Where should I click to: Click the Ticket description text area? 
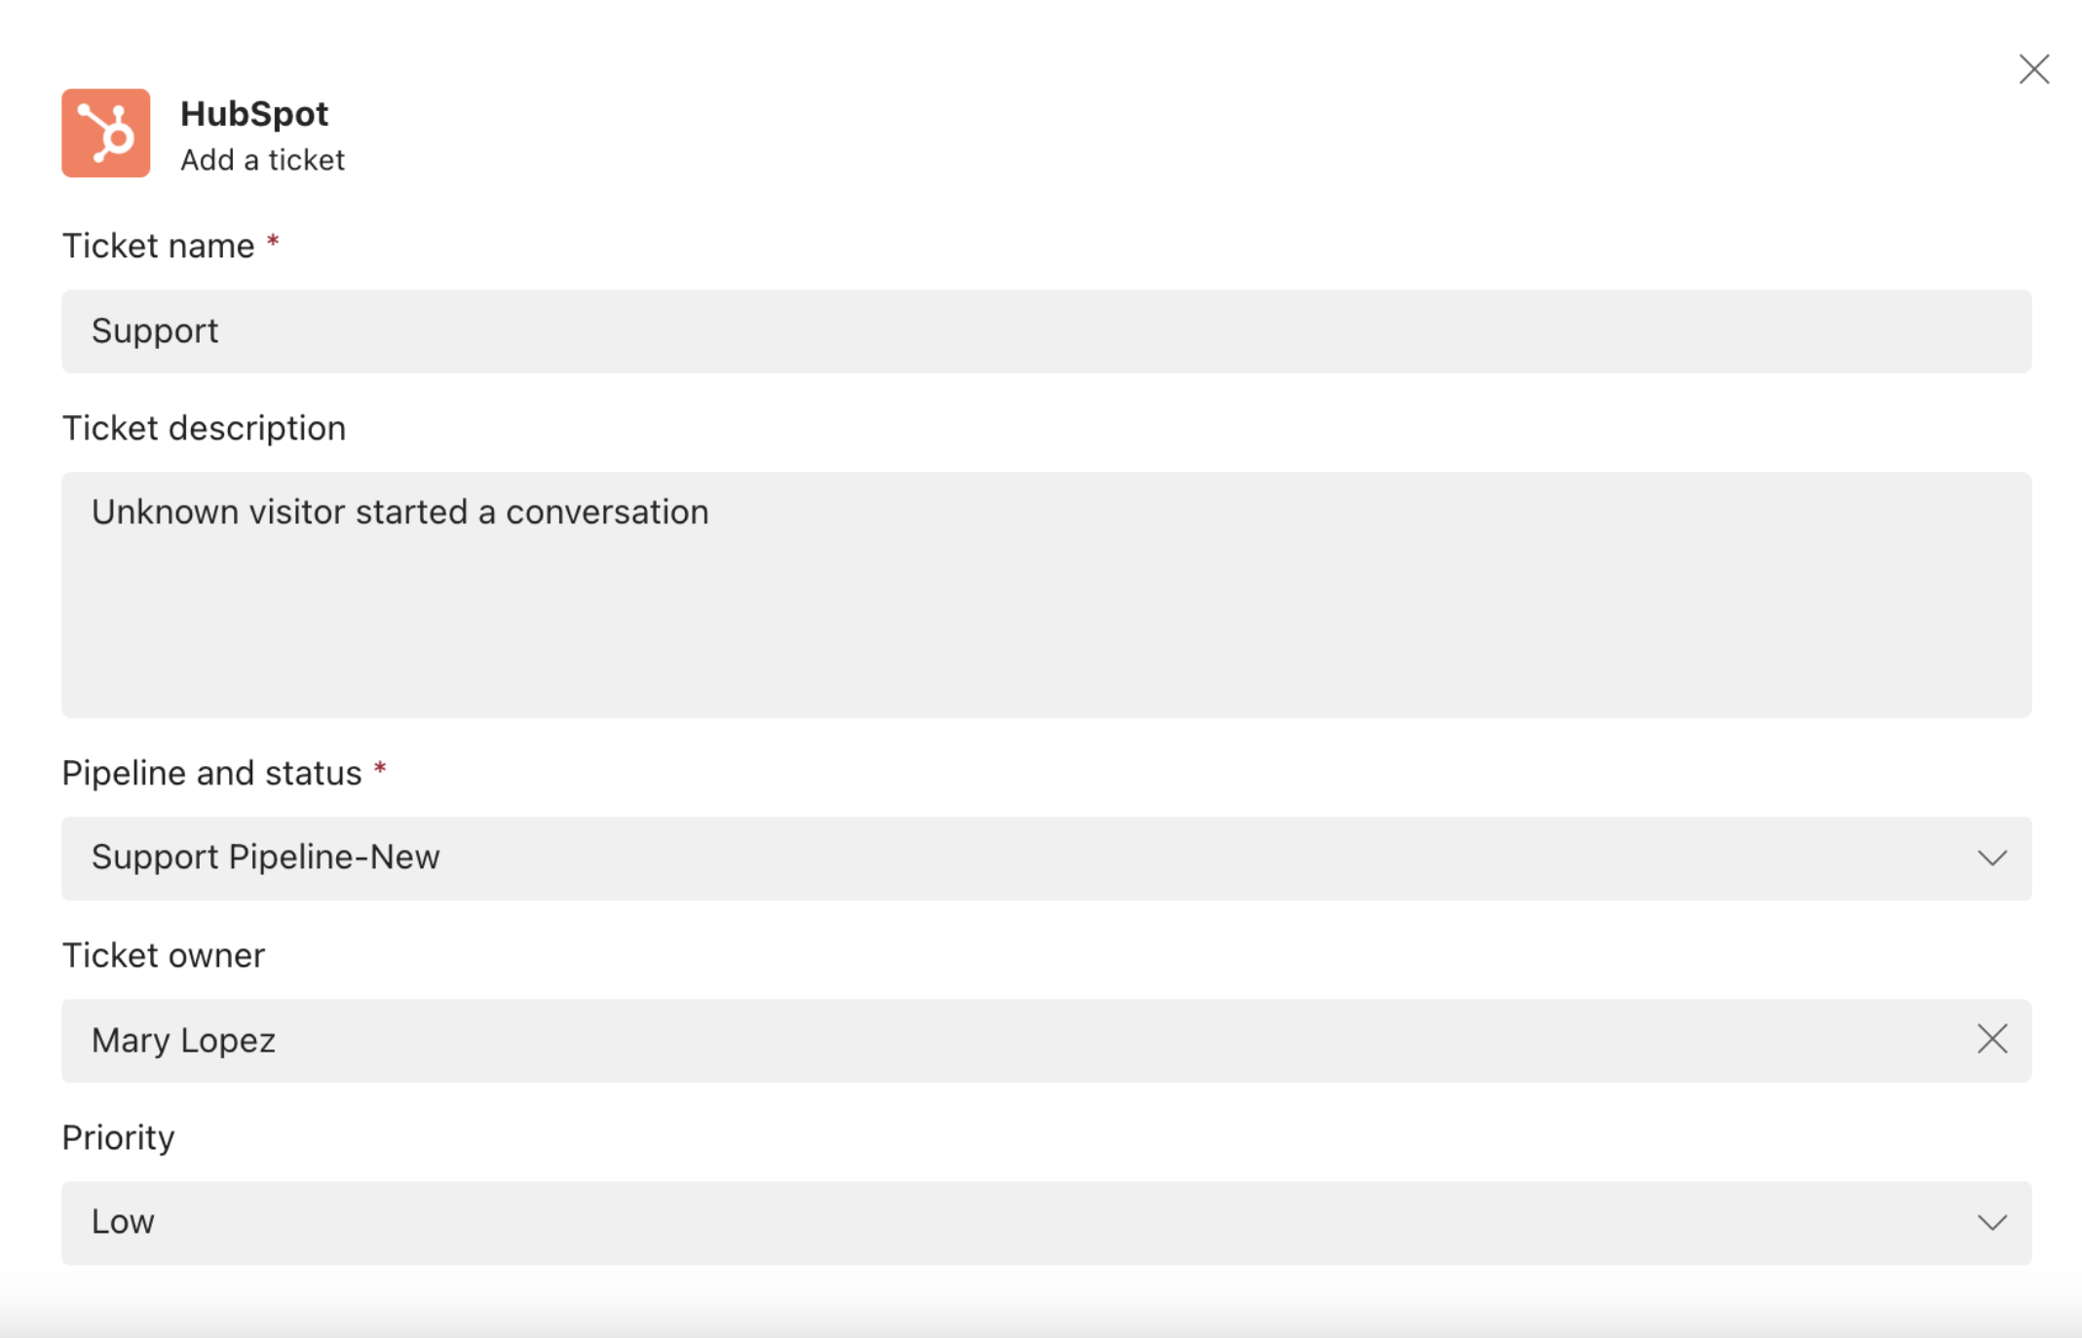pos(1042,594)
